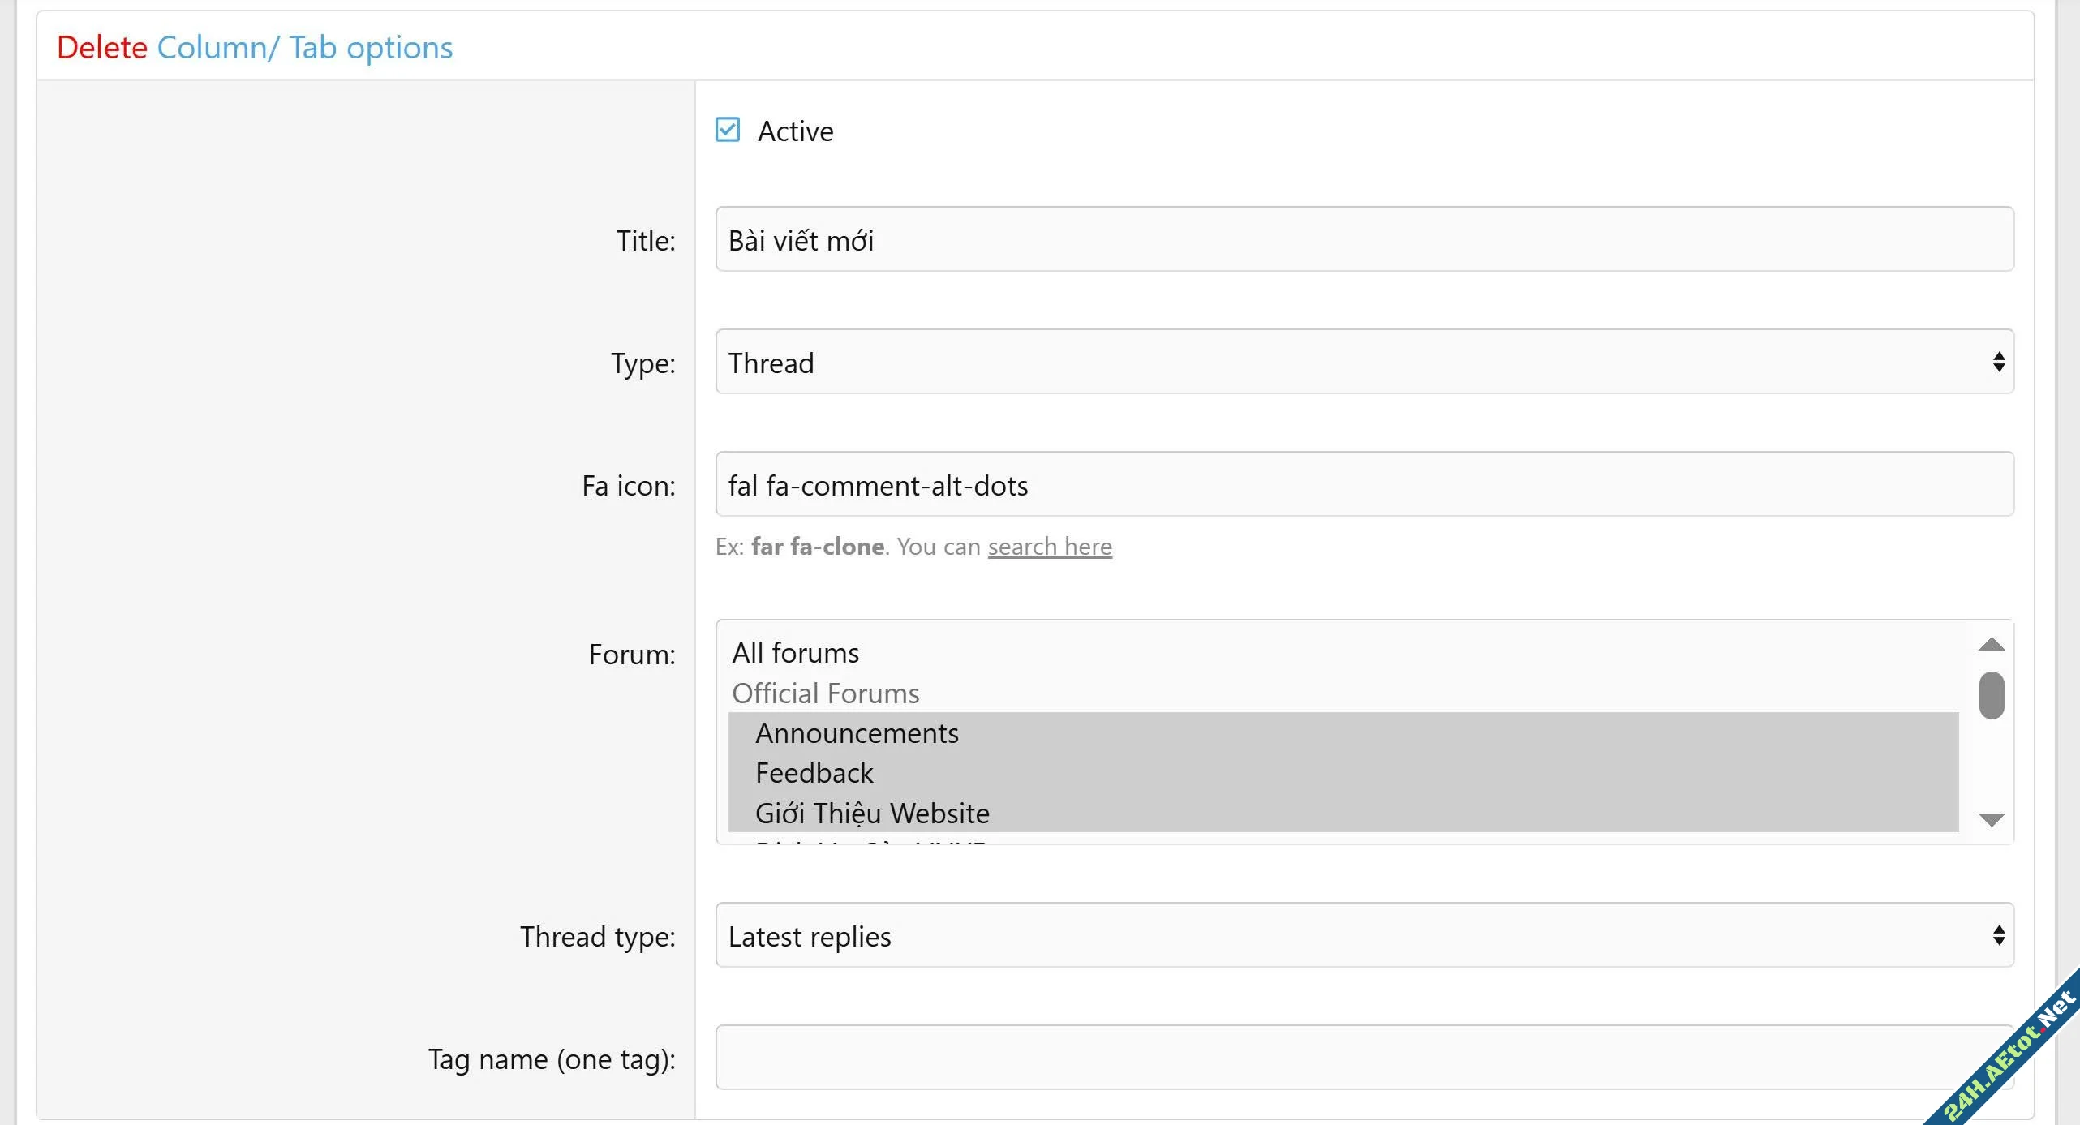Uncheck the Active checkbox
The width and height of the screenshot is (2080, 1125).
click(727, 130)
